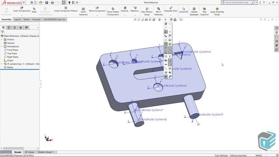The width and height of the screenshot is (279, 157).
Task: Click Smart Fasteners
Action: click(83, 11)
